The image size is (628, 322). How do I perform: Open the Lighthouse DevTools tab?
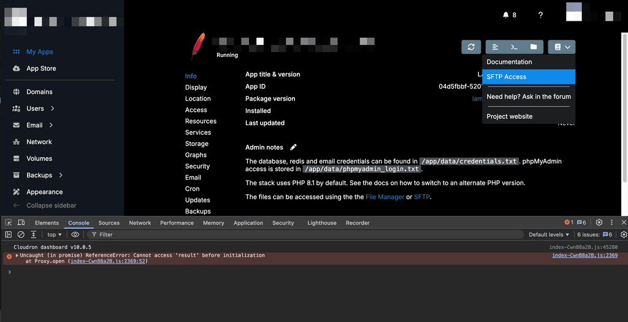click(x=322, y=223)
